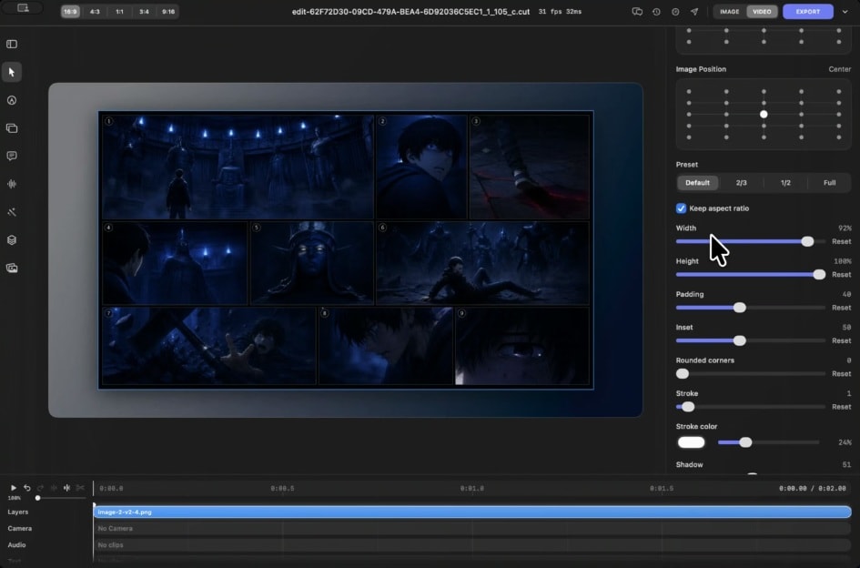Toggle the sidebar panel icon

point(12,44)
